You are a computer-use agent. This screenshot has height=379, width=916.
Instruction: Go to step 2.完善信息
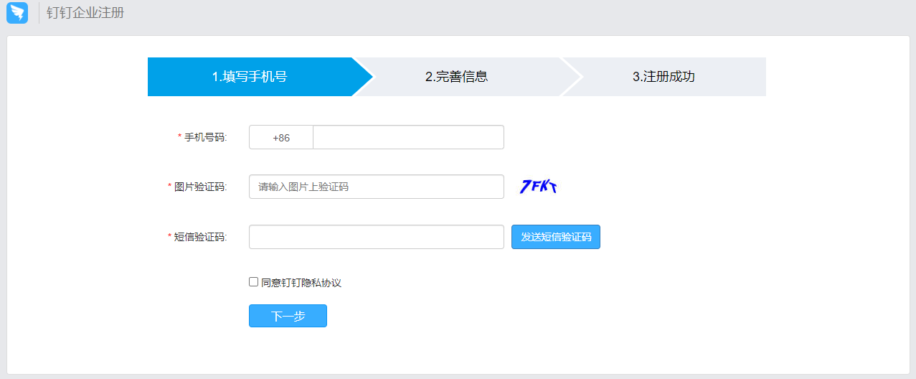coord(456,77)
